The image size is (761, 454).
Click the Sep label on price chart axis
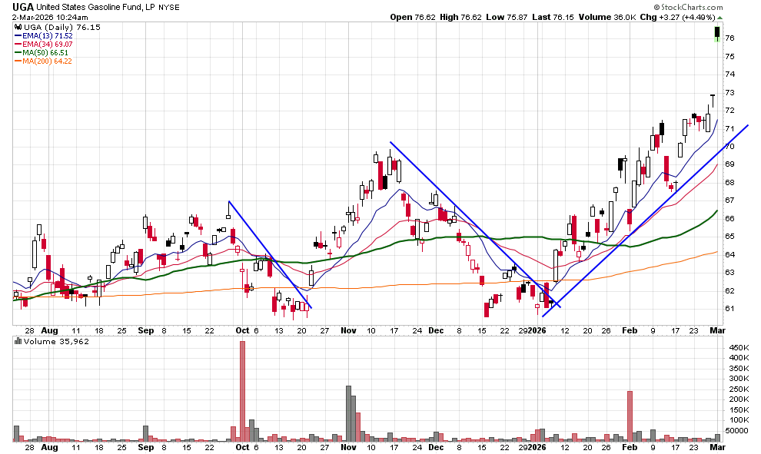click(145, 330)
